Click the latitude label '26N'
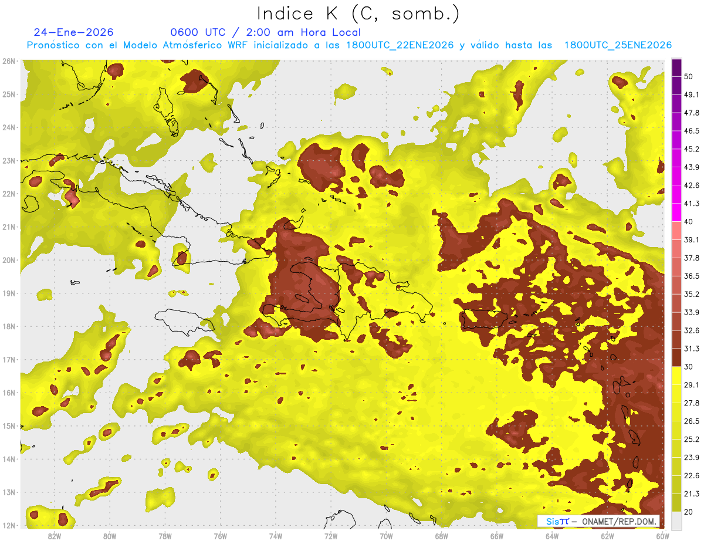 click(9, 61)
